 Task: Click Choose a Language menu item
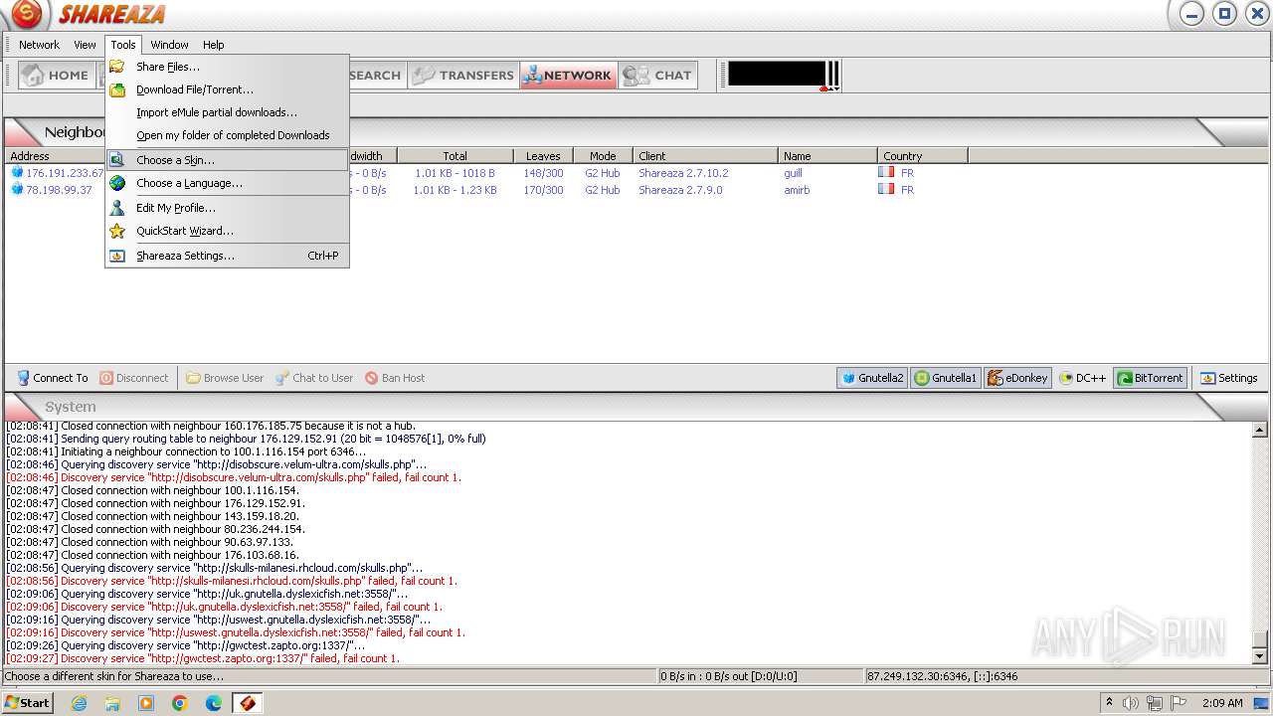(227, 183)
